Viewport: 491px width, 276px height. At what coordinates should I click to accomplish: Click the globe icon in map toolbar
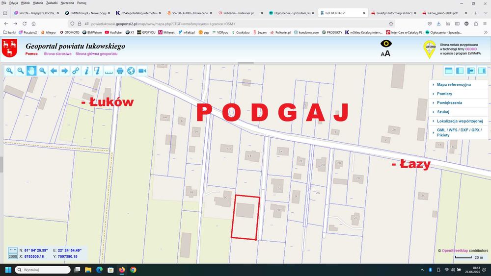pyautogui.click(x=131, y=71)
